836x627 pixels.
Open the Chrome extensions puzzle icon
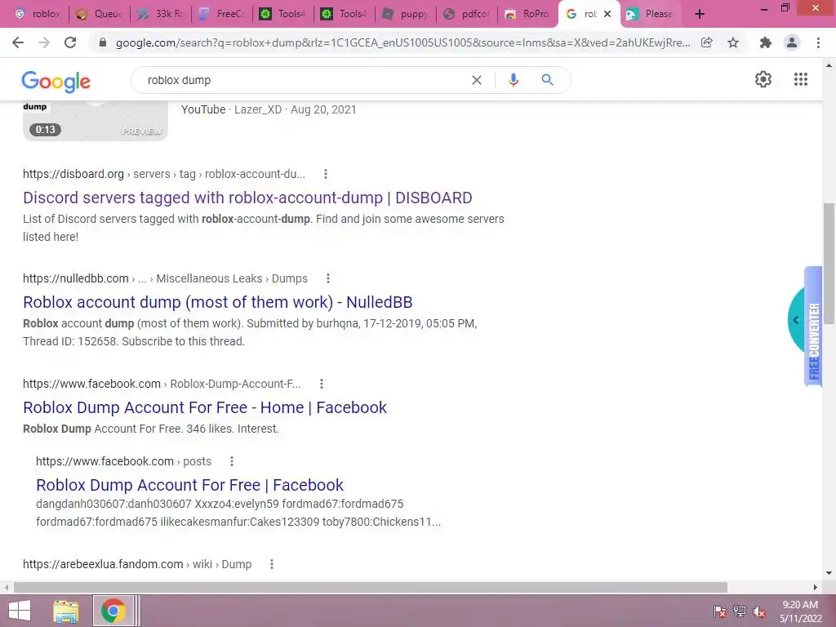click(x=766, y=42)
